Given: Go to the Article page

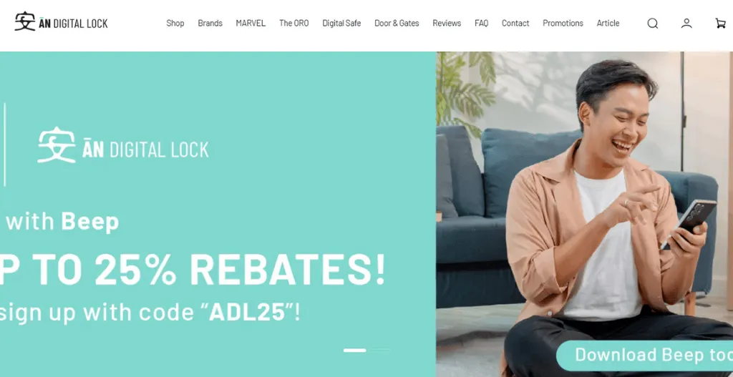Looking at the screenshot, I should click(x=608, y=23).
